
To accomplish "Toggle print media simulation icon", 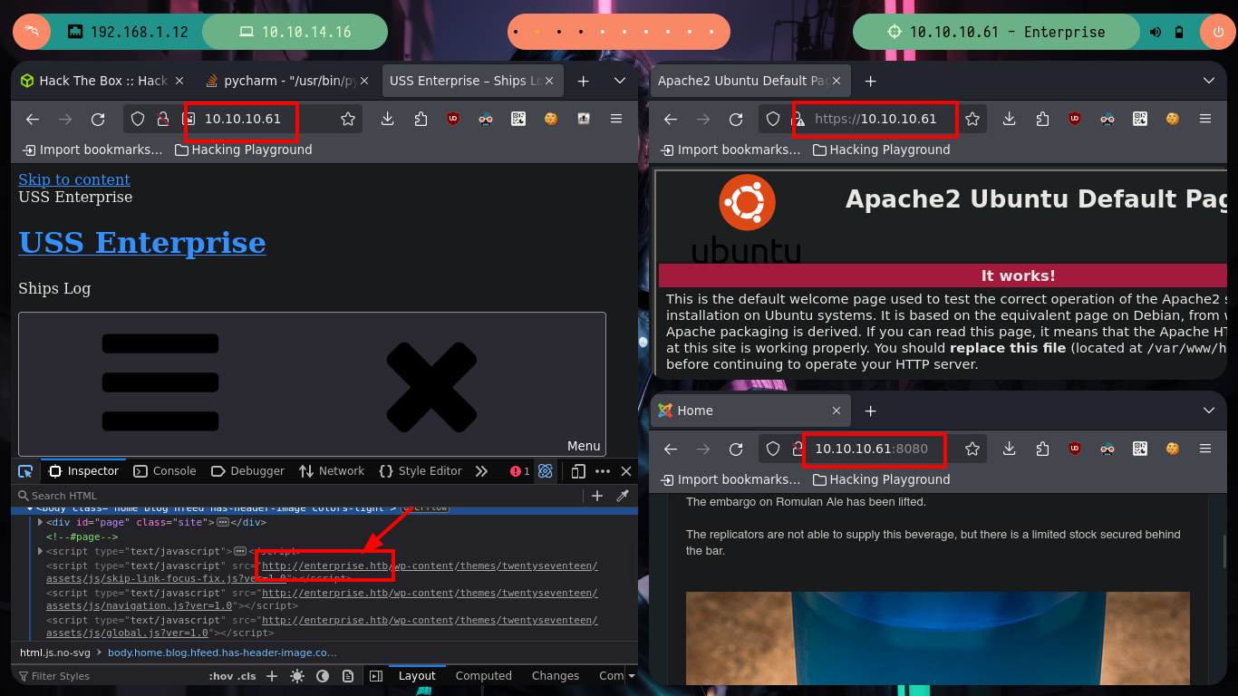I will click(348, 676).
